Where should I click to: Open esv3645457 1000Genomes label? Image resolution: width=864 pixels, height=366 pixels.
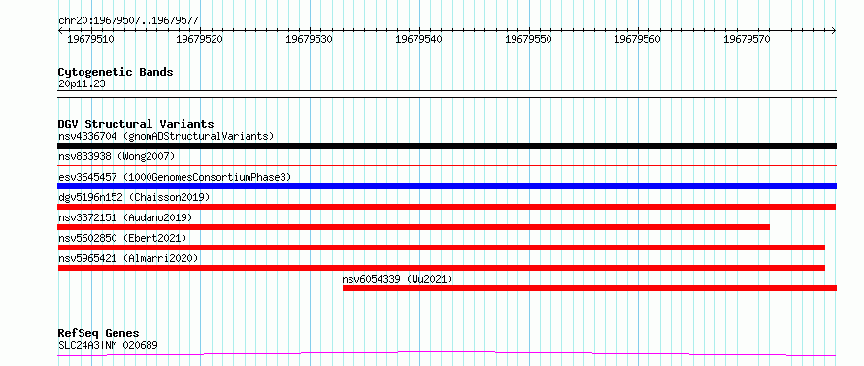click(175, 177)
